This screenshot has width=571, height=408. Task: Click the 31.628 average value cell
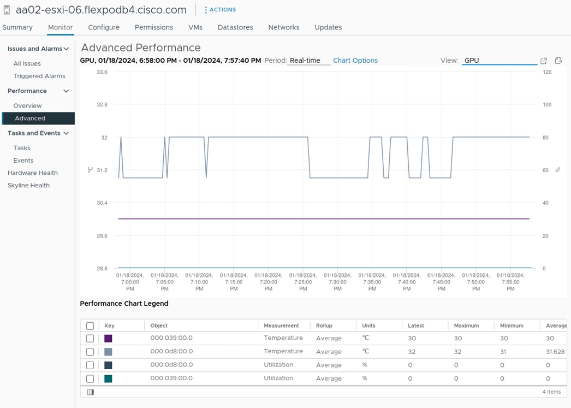pos(555,352)
